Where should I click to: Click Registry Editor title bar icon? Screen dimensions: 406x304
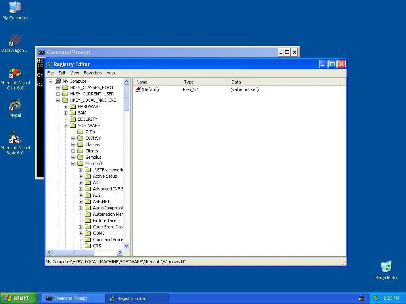49,64
